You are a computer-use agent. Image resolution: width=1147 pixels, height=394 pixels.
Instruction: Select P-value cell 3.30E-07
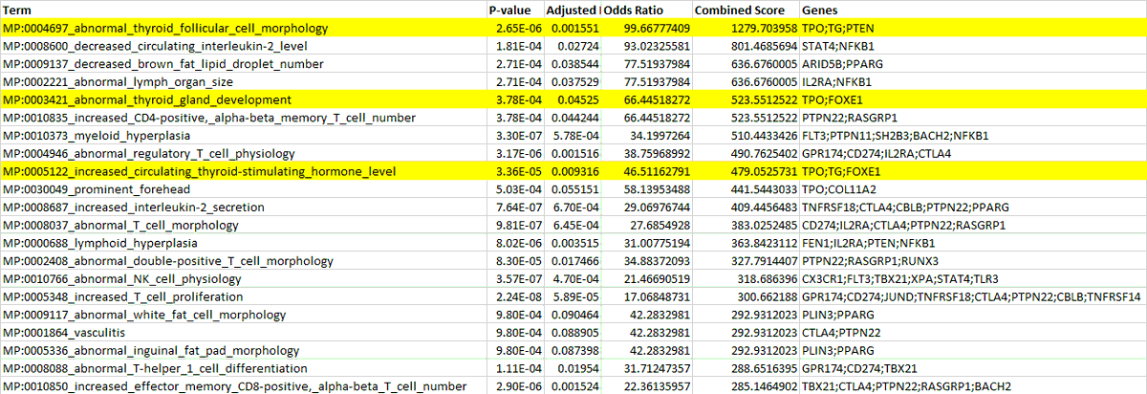[x=514, y=136]
